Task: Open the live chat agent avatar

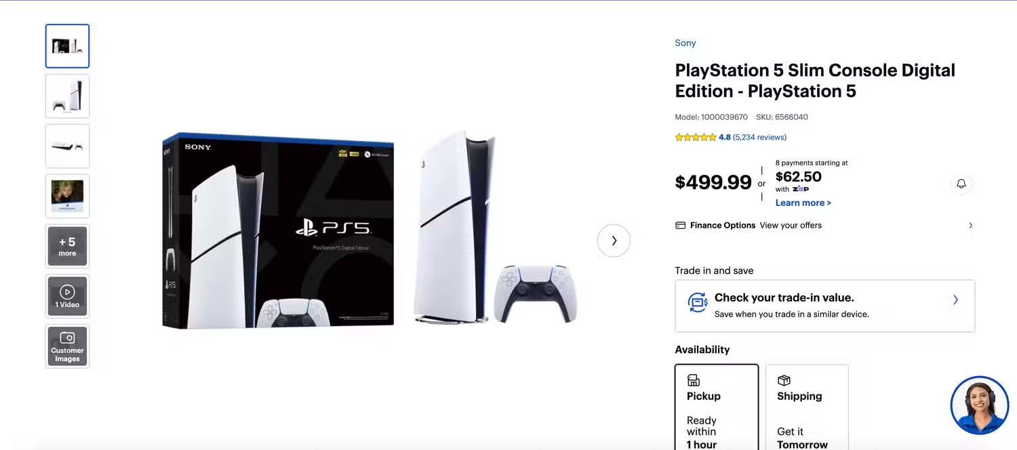Action: [980, 405]
